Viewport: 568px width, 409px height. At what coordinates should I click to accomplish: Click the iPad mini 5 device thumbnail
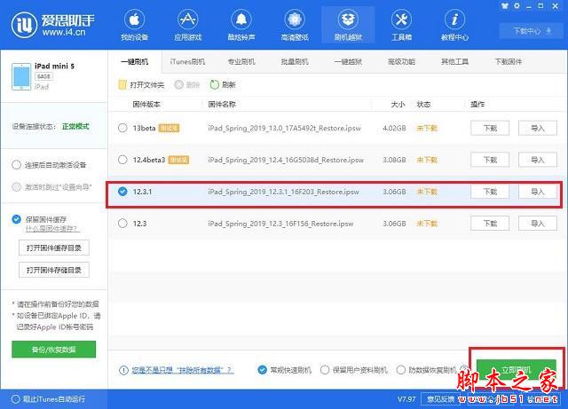tap(21, 76)
